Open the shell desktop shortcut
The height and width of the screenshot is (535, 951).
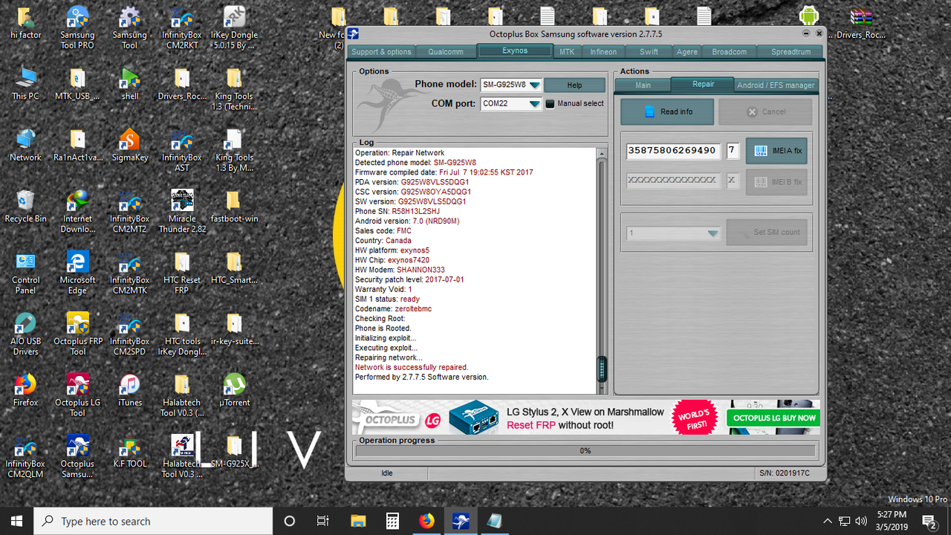point(129,84)
